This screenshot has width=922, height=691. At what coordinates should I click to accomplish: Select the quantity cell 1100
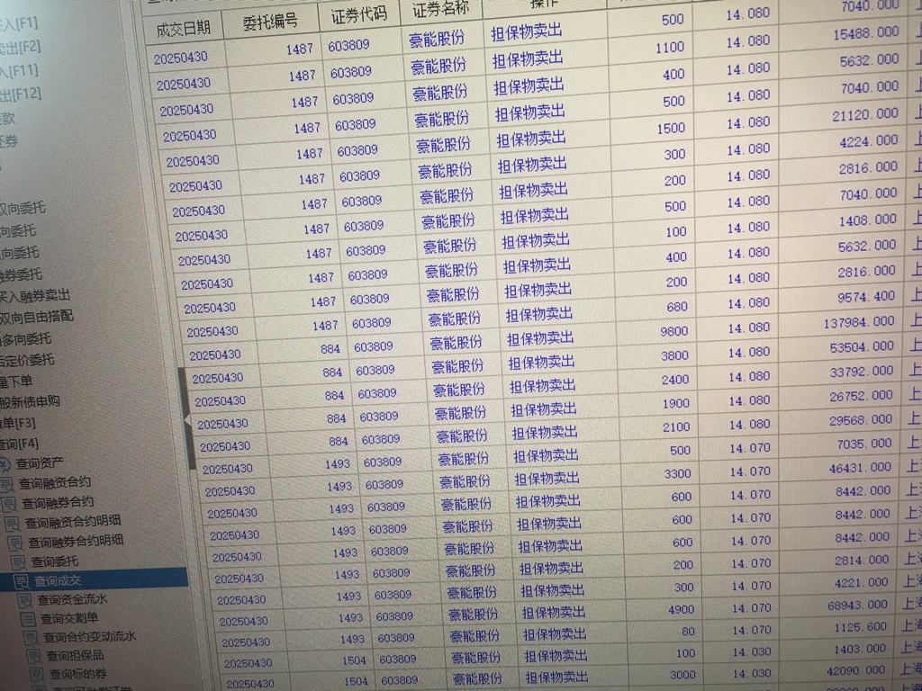click(x=670, y=49)
